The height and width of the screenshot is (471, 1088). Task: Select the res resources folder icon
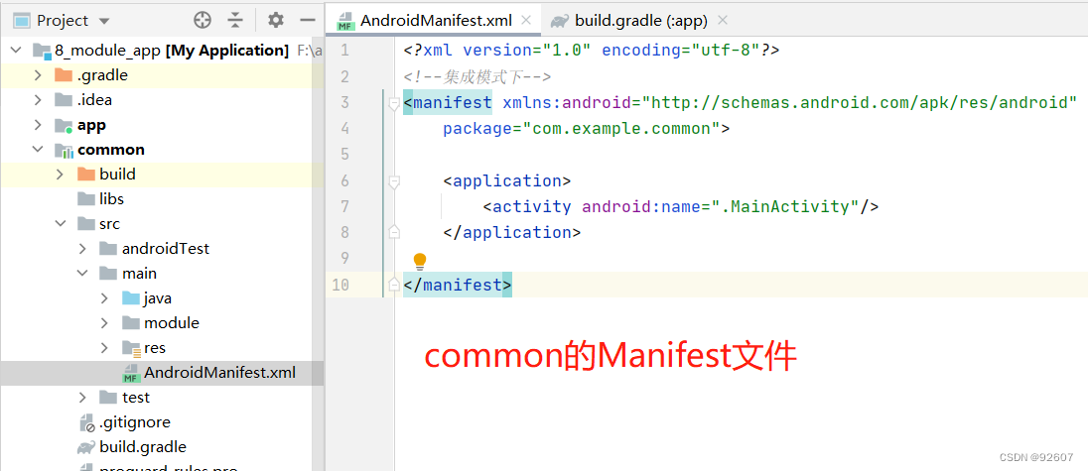click(x=130, y=348)
